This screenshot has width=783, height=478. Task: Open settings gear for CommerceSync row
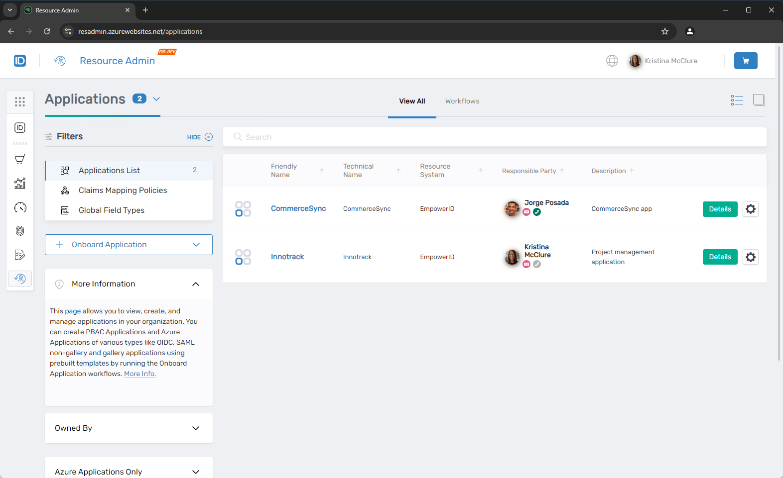pyautogui.click(x=751, y=209)
